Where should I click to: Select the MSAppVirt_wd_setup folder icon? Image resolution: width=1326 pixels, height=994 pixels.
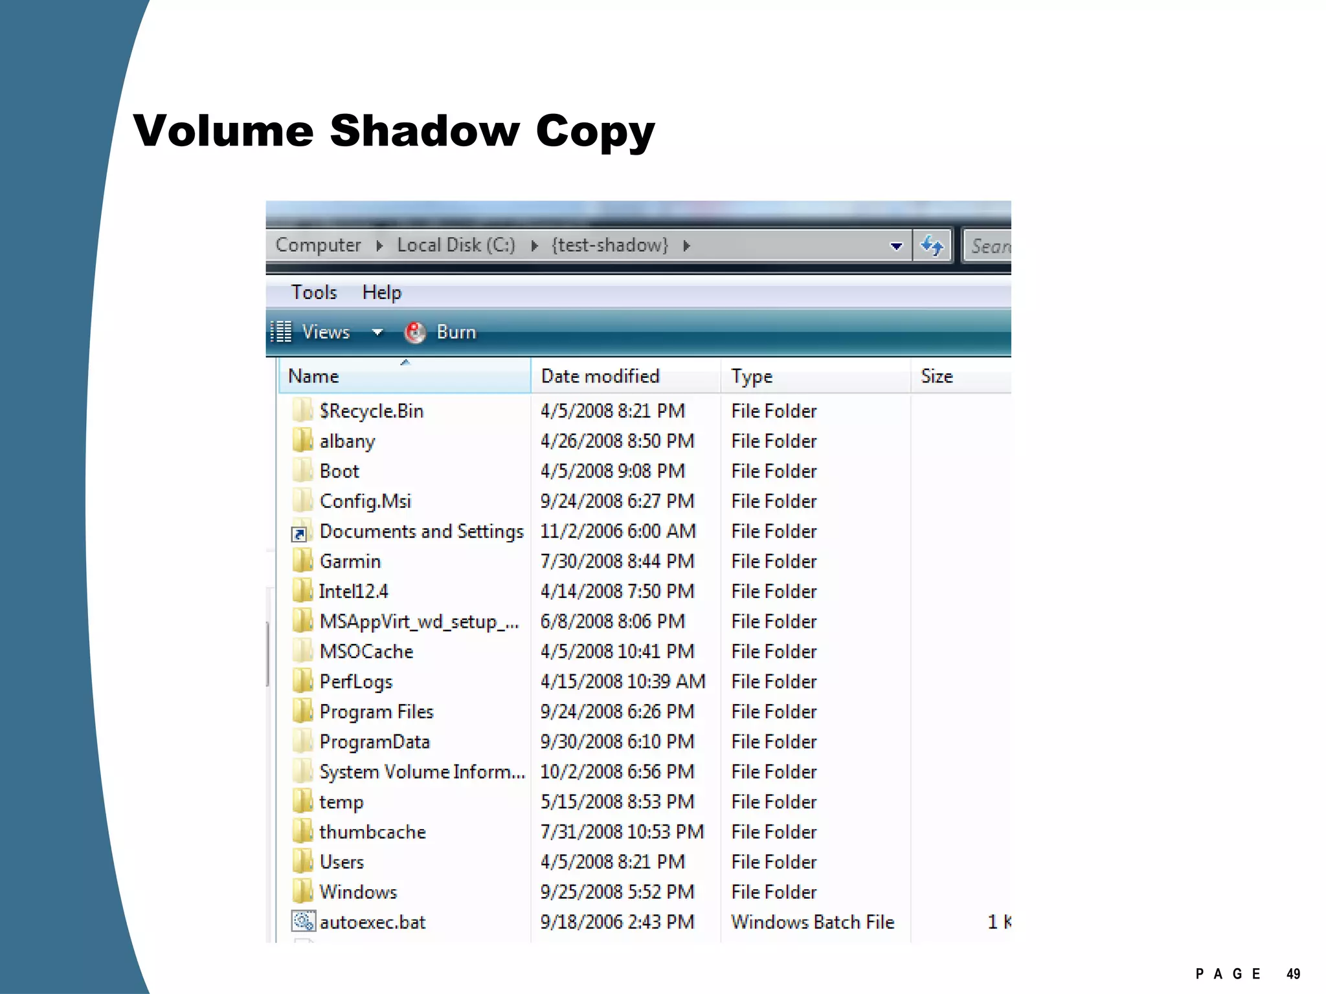(x=302, y=621)
